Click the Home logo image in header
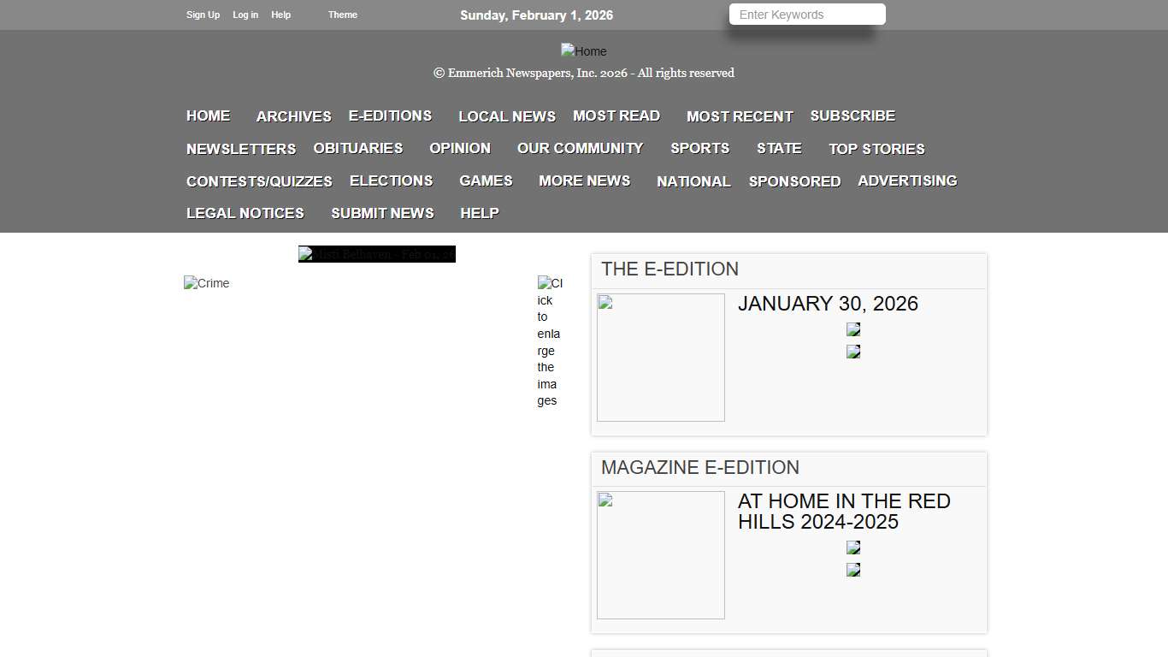Viewport: 1168px width, 657px height. point(583,51)
